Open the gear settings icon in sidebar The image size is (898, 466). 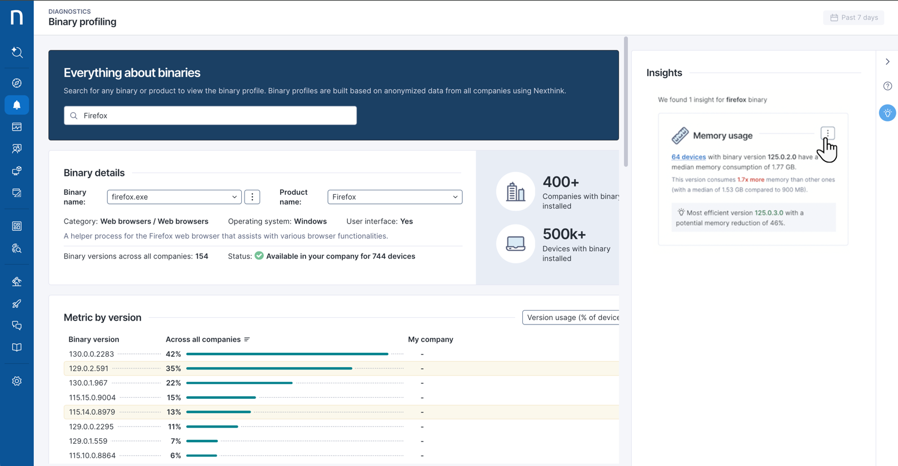pos(17,381)
